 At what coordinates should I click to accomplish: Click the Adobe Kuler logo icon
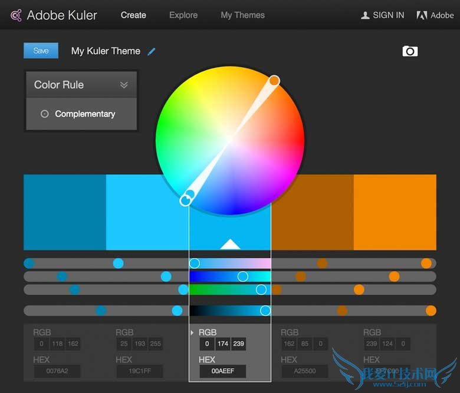tap(16, 15)
